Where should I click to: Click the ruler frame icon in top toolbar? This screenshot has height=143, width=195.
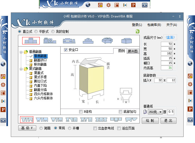117,5
